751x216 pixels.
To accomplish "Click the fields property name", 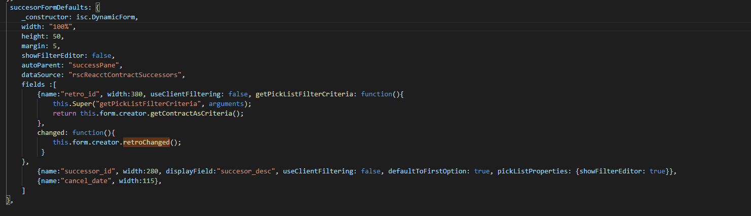I will 33,85.
